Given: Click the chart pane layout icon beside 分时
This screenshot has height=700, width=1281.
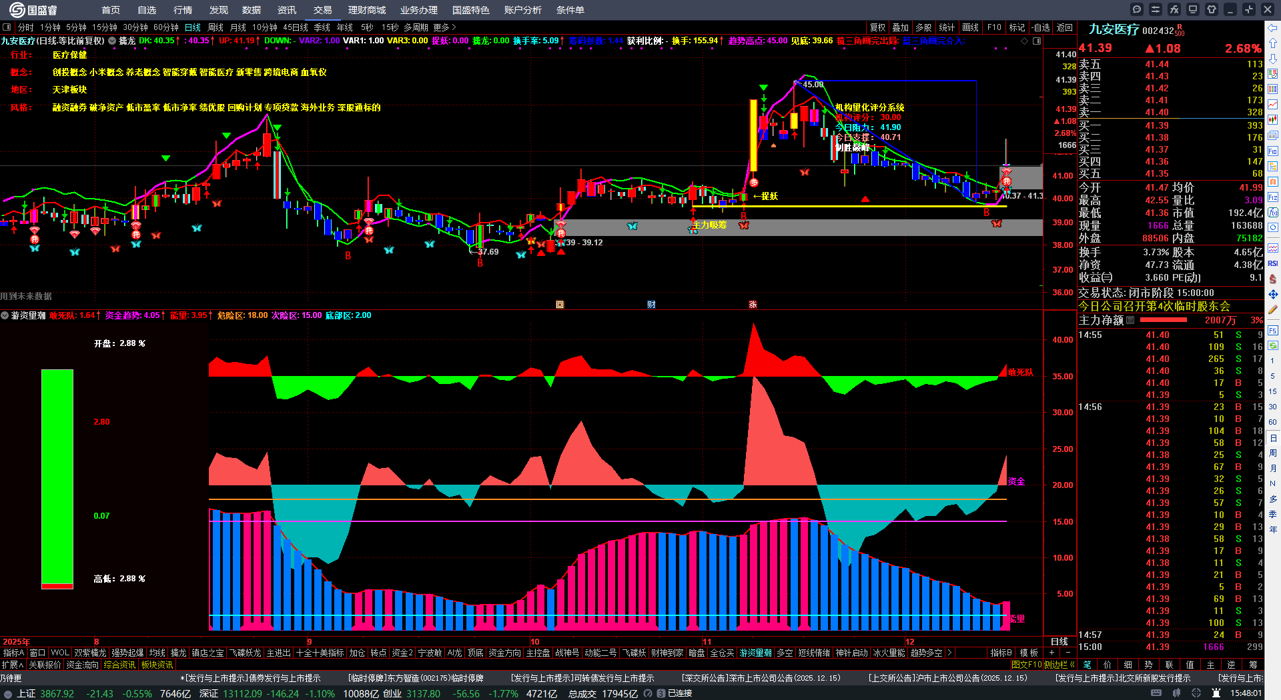Looking at the screenshot, I should point(7,27).
